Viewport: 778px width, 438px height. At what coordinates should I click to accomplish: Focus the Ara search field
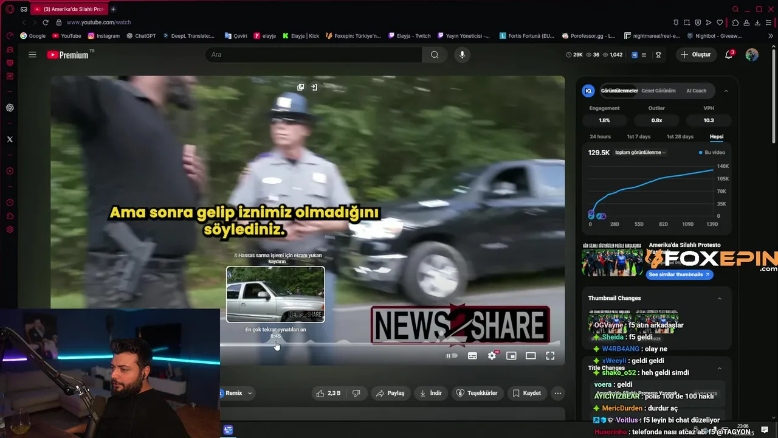(x=314, y=55)
